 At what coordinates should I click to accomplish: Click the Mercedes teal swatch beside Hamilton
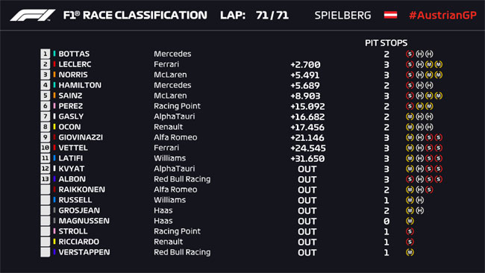[x=54, y=85]
